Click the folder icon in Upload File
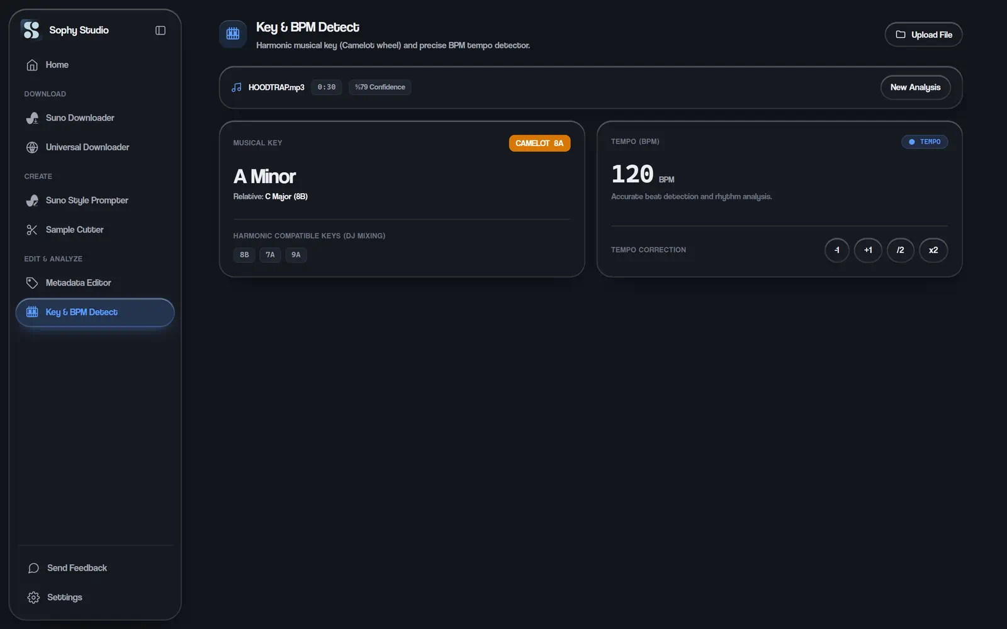Viewport: 1007px width, 629px height. (901, 35)
